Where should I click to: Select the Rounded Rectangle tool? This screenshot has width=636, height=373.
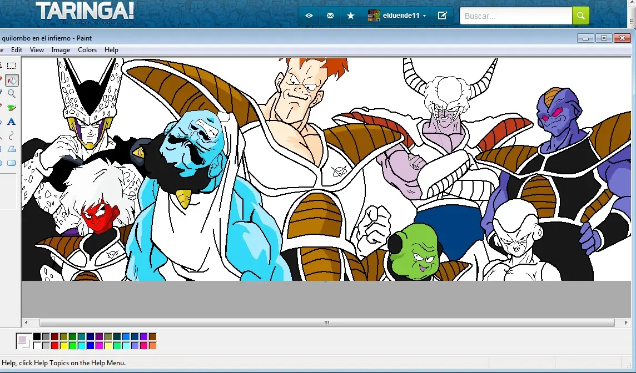pos(11,163)
